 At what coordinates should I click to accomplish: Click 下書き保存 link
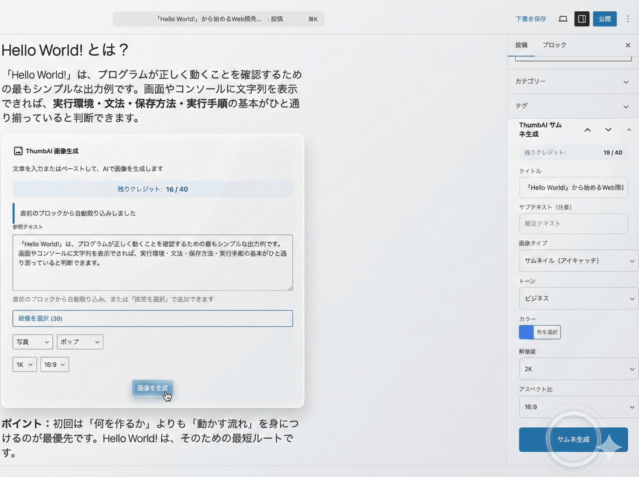pos(530,19)
